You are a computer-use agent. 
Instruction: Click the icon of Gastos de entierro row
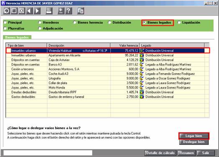[x=142, y=97]
